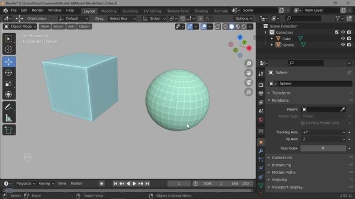355x199 pixels.
Task: Jump to the timeline start button
Action: pos(115,184)
